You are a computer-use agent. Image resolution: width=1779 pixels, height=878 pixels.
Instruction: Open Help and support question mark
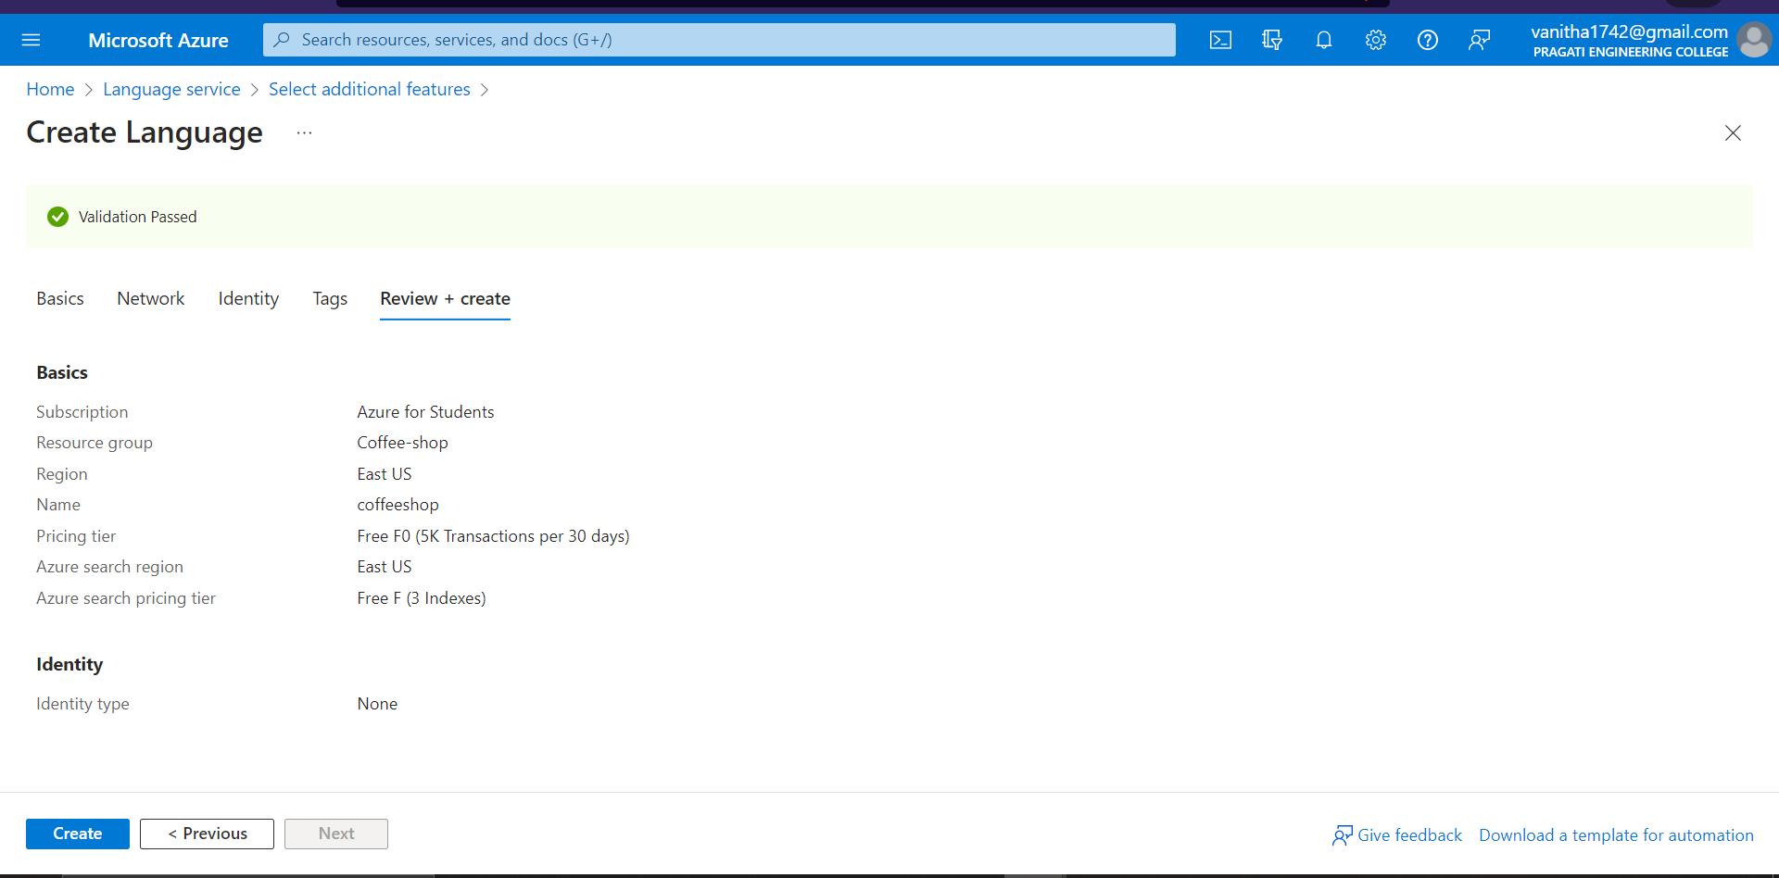pyautogui.click(x=1428, y=40)
